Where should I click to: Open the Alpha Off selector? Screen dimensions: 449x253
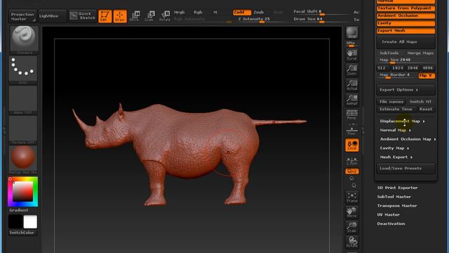(23, 100)
